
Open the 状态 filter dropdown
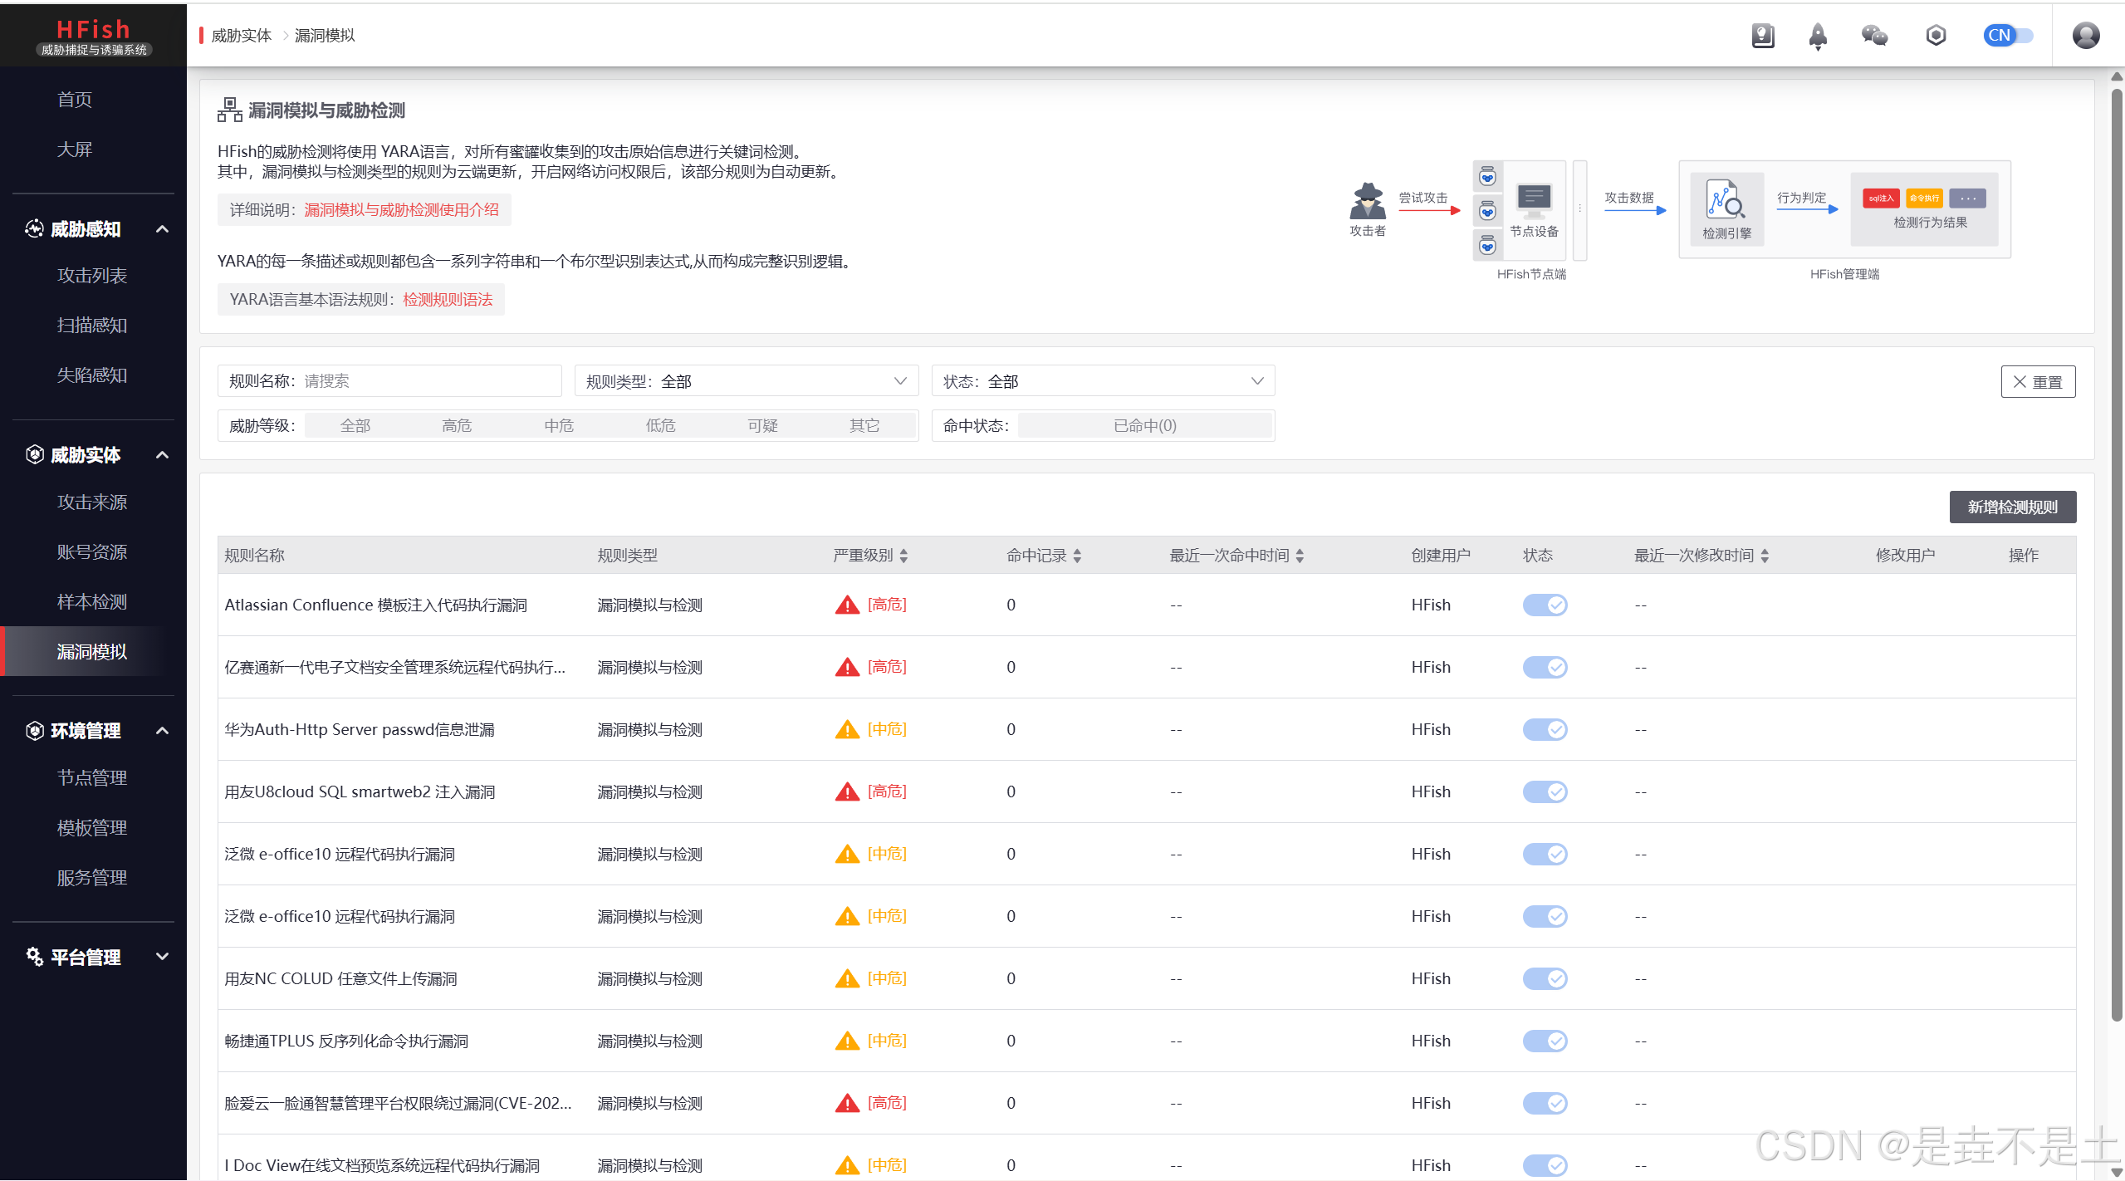point(1103,381)
